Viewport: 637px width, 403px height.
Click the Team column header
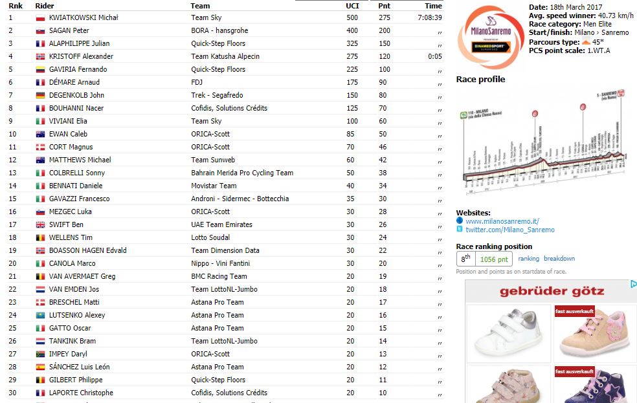(x=200, y=6)
